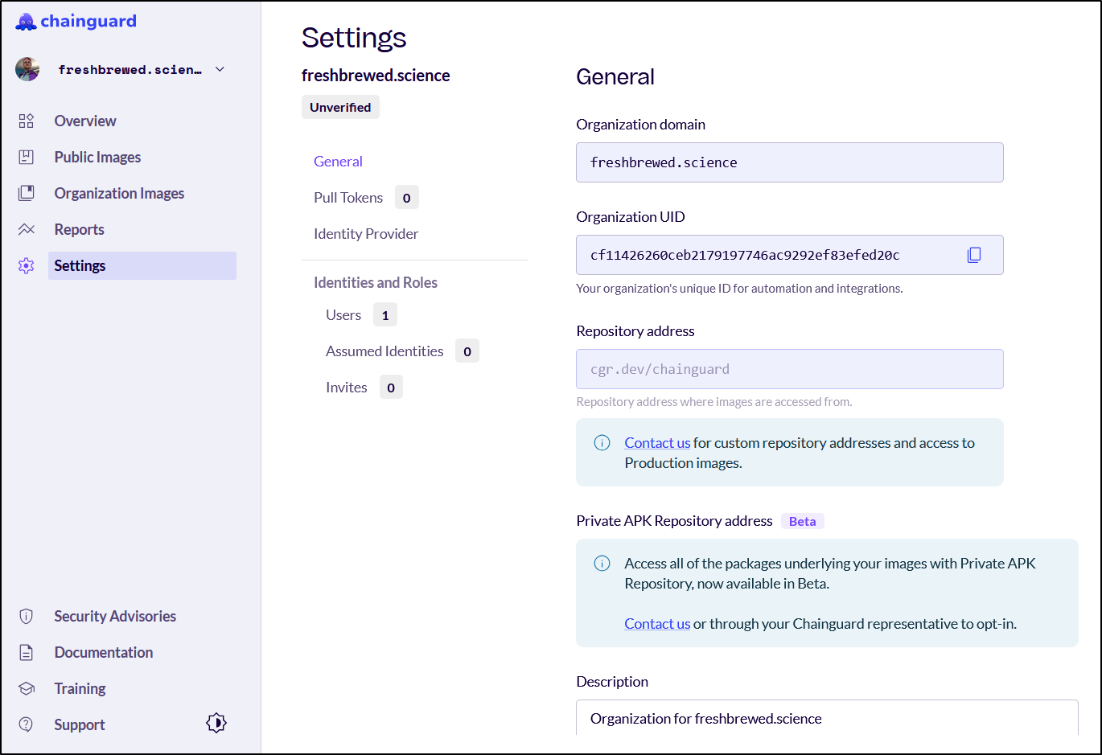This screenshot has width=1102, height=755.
Task: Click the user avatar picture
Action: tap(27, 69)
